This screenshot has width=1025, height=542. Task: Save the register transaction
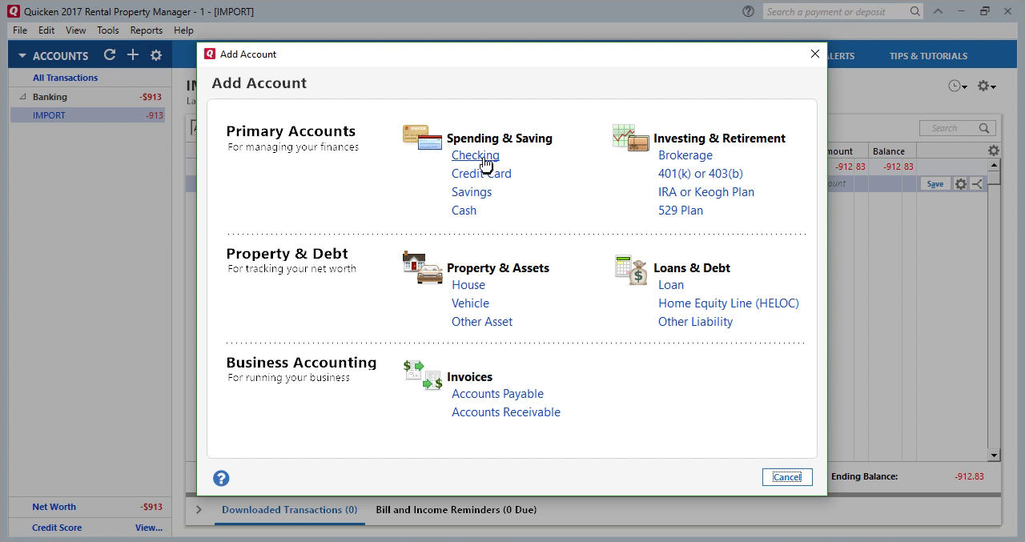point(935,184)
